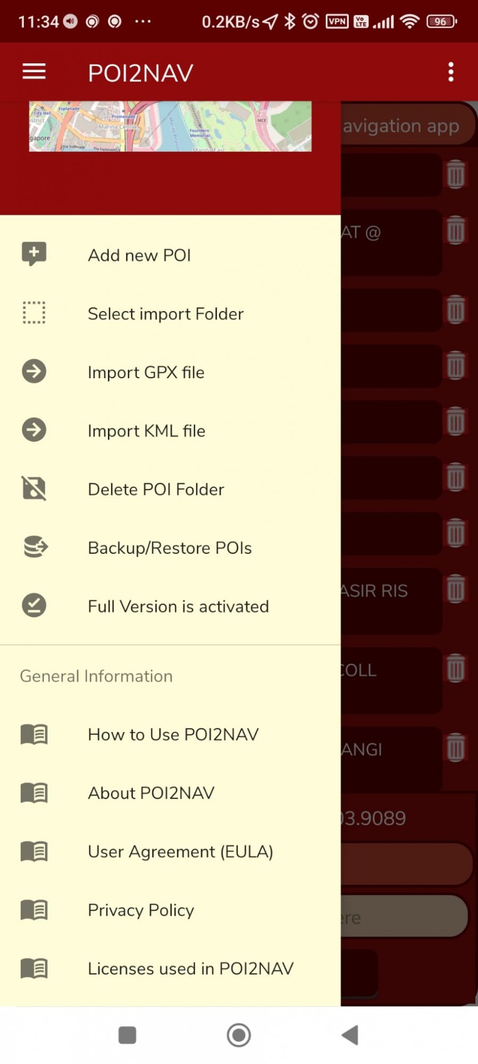Tap the dotted square Select import Folder icon
This screenshot has height=1064, width=478.
coord(34,313)
